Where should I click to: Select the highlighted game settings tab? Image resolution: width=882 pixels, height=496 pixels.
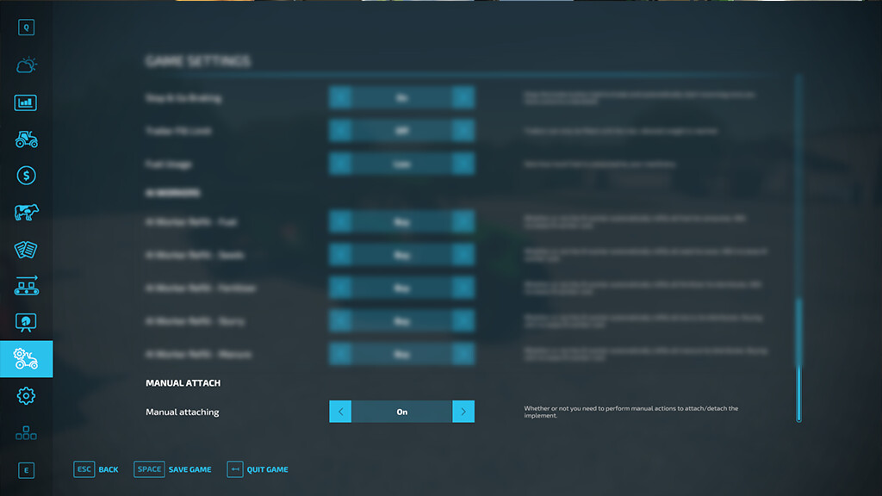point(26,359)
